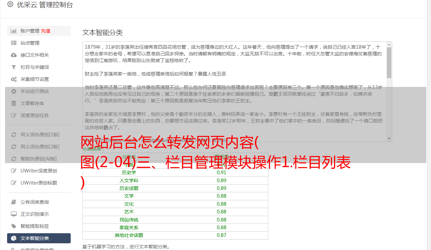Click the monitor icon for 正文识别演示
431x250 pixels.
click(x=14, y=214)
